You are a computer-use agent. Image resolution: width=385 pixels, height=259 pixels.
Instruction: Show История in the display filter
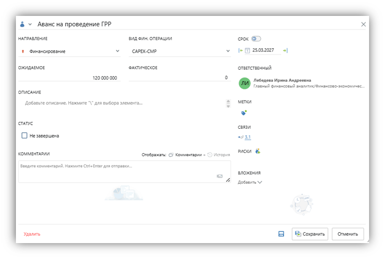(219, 155)
